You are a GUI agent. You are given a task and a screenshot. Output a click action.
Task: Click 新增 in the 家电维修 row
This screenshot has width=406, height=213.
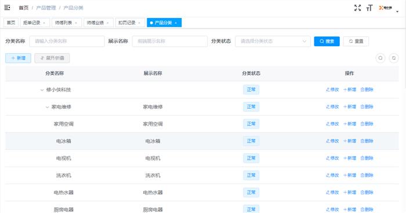coord(350,106)
